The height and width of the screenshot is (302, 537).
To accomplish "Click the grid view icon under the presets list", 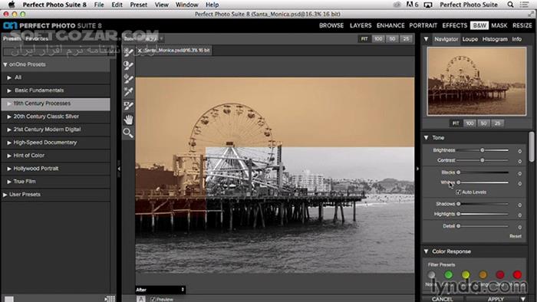I will (x=110, y=299).
